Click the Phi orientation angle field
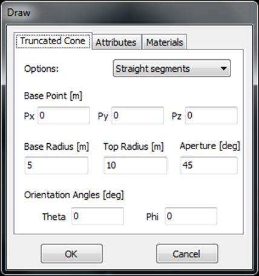 tap(191, 216)
